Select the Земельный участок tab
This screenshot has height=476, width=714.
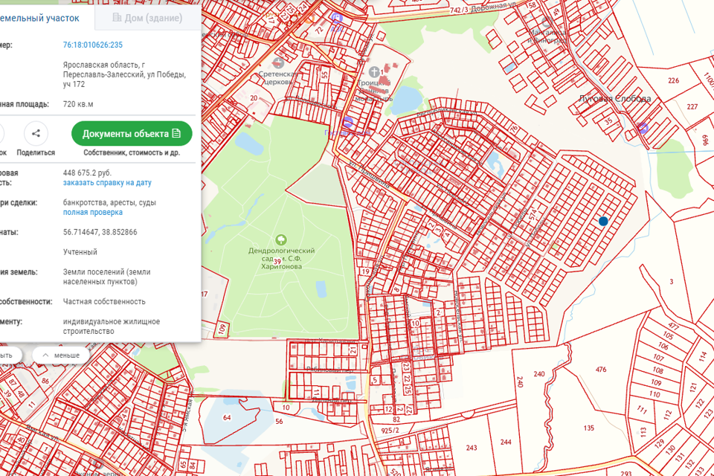(x=39, y=18)
